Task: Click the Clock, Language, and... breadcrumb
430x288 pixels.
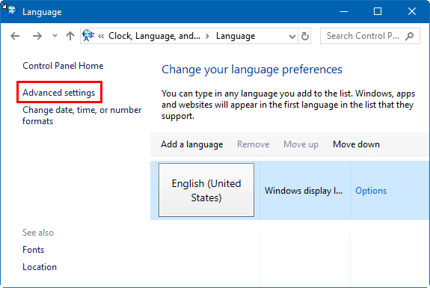Action: (x=154, y=36)
